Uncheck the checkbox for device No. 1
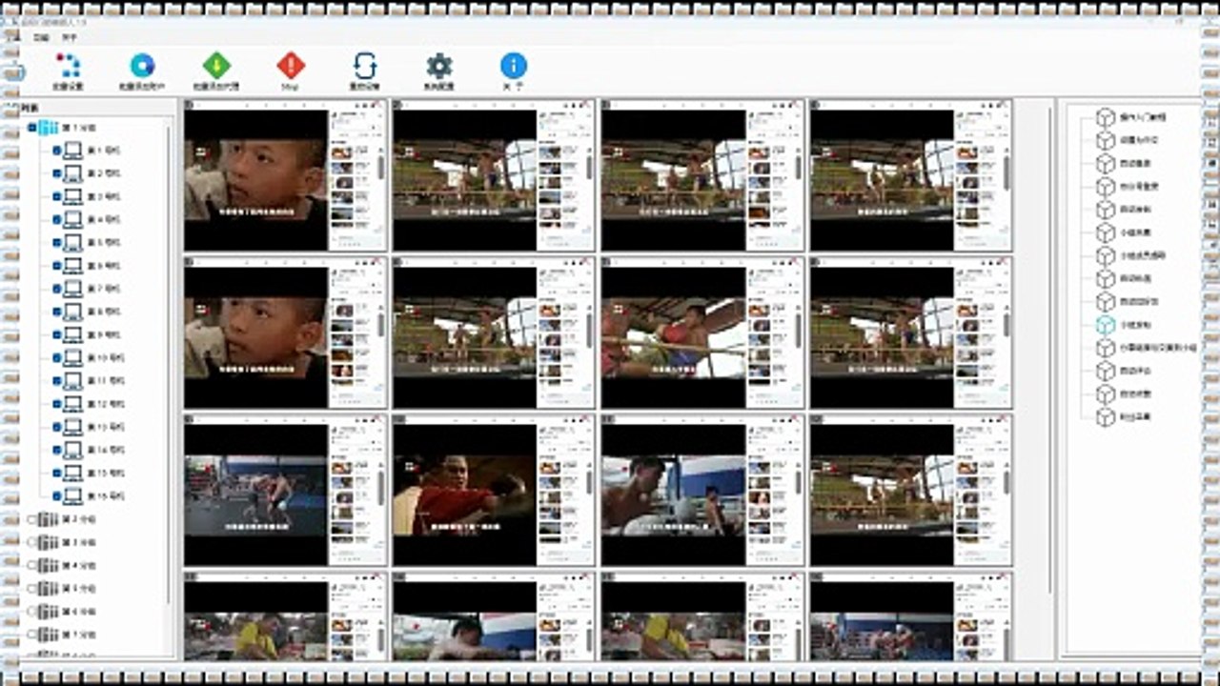The image size is (1220, 686). [57, 151]
